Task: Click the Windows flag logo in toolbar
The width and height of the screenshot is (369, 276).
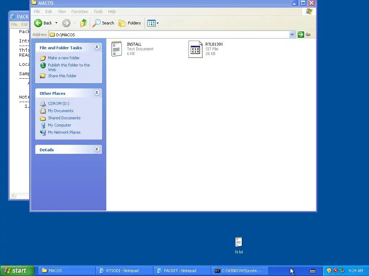Action: click(309, 11)
